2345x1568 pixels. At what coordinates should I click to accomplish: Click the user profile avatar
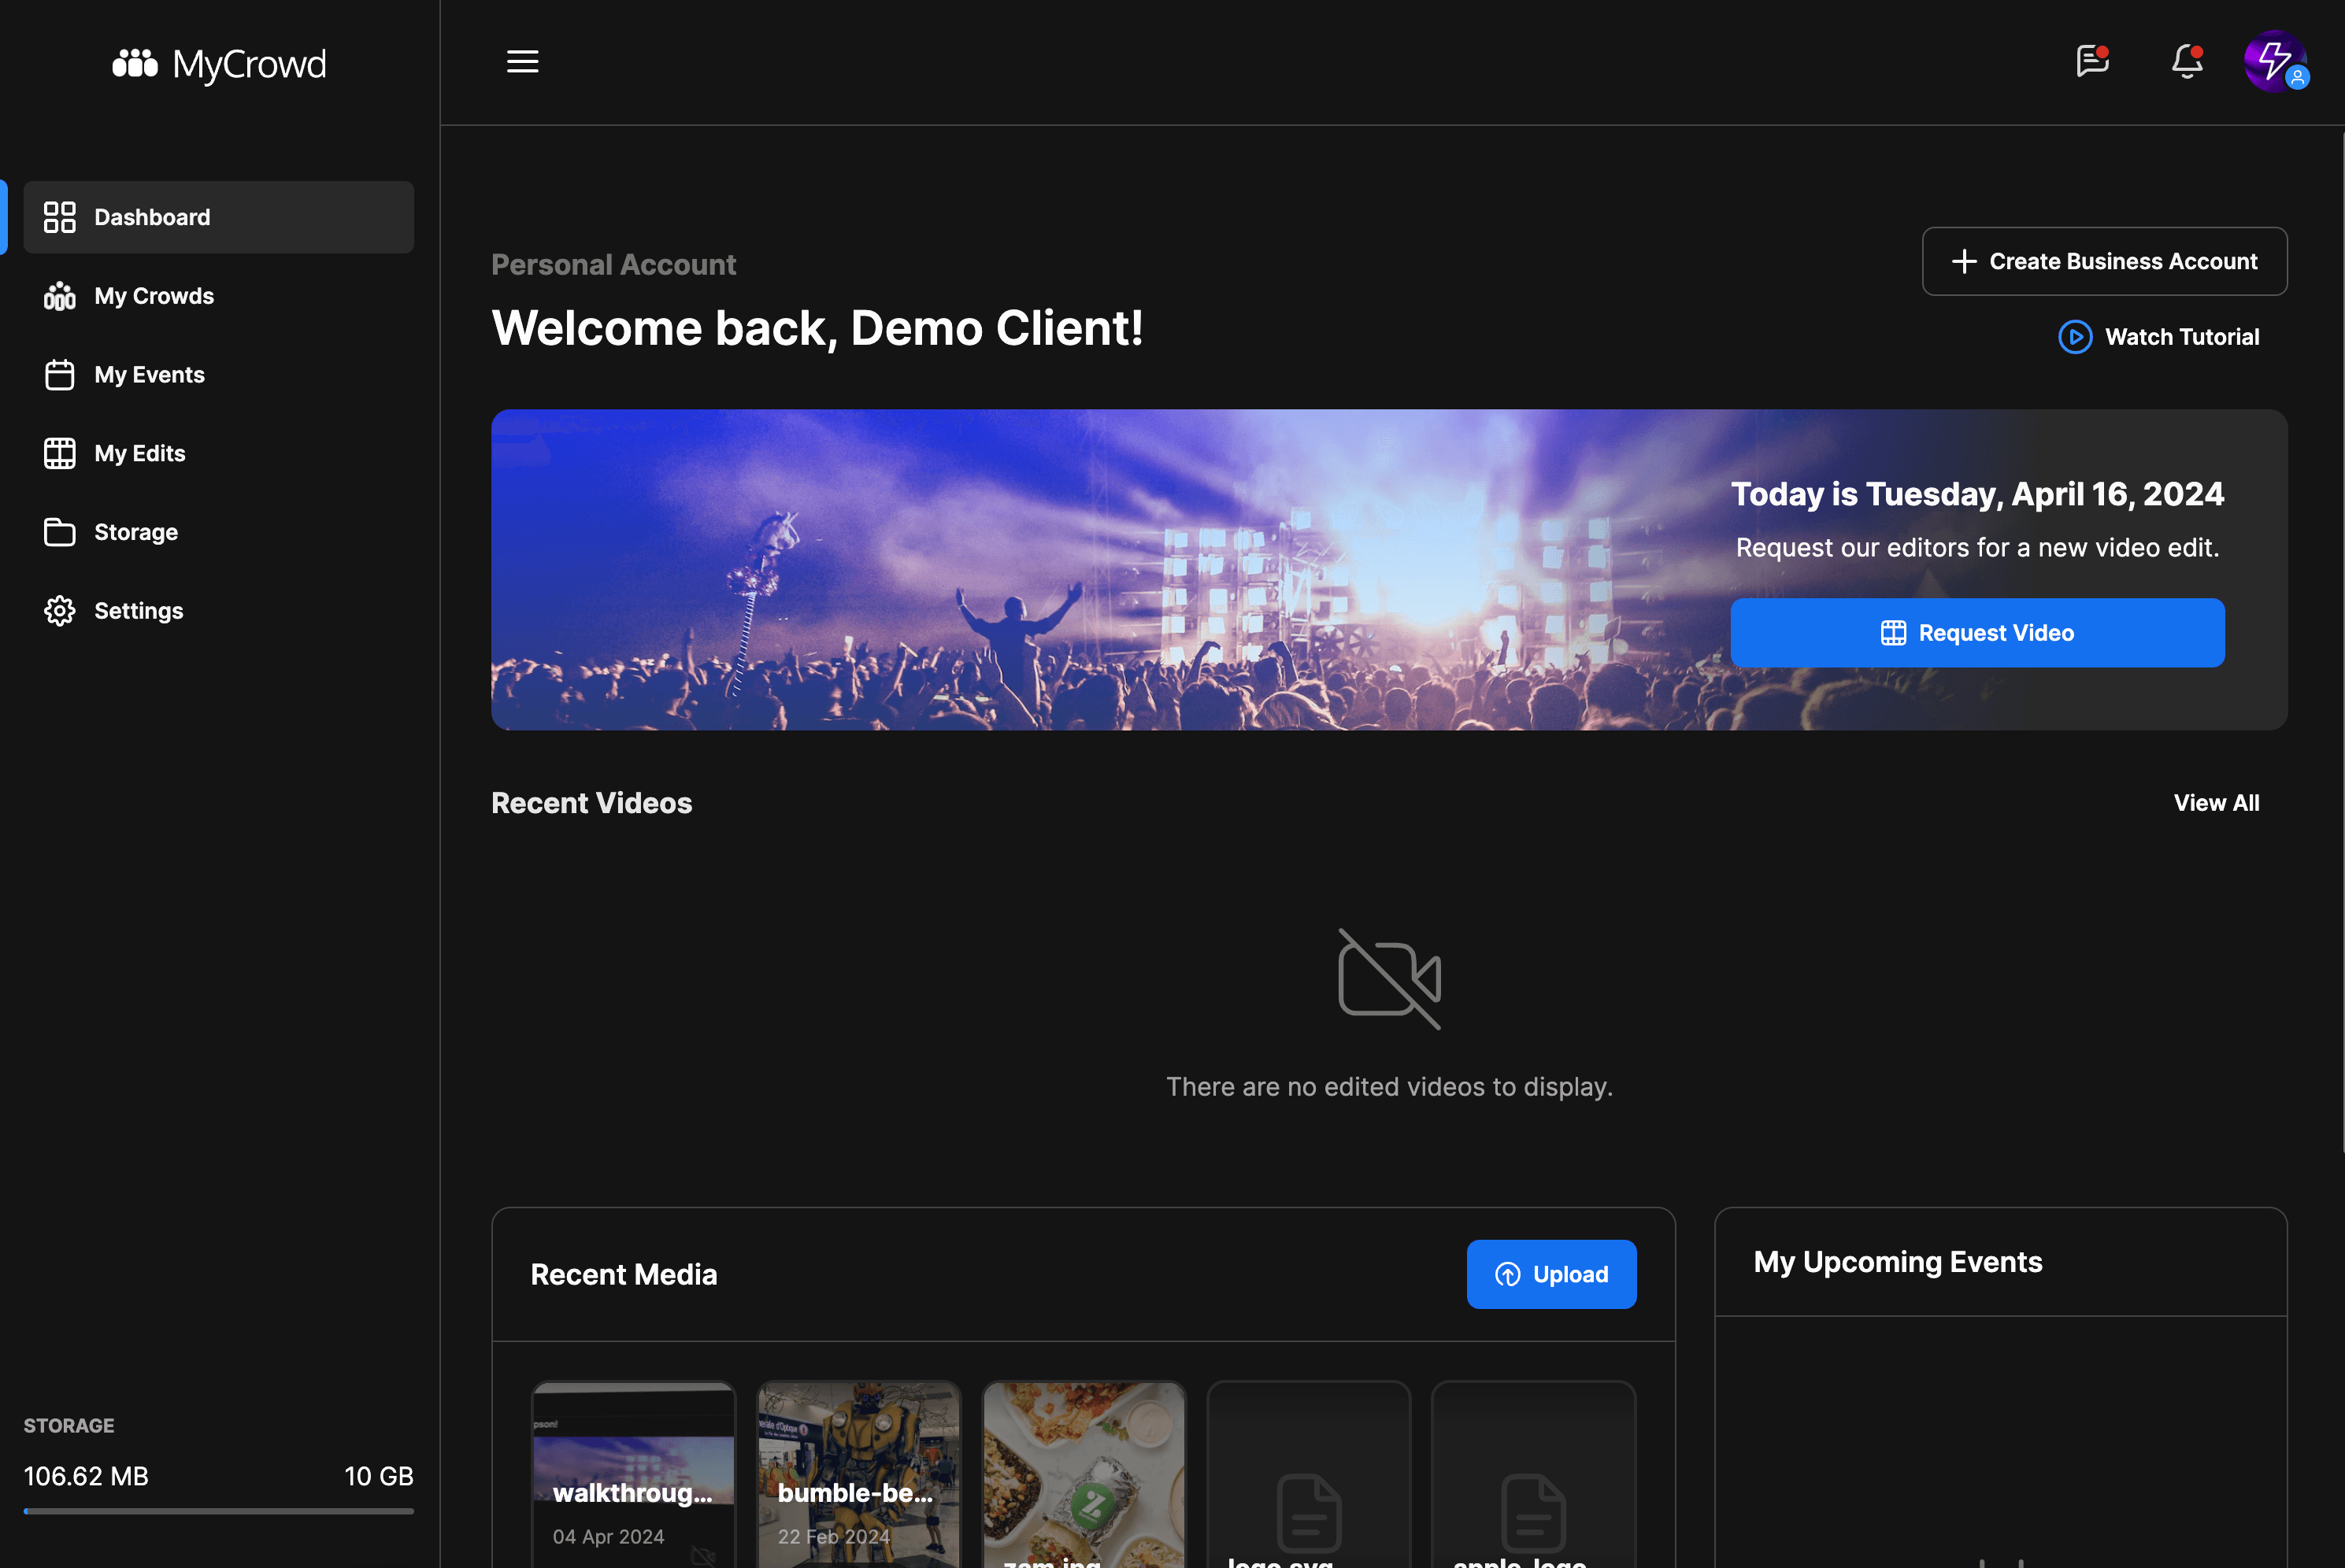[x=2274, y=62]
